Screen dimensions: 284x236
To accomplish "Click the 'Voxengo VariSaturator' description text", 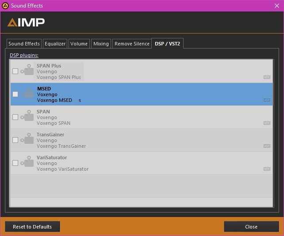I will click(x=63, y=169).
